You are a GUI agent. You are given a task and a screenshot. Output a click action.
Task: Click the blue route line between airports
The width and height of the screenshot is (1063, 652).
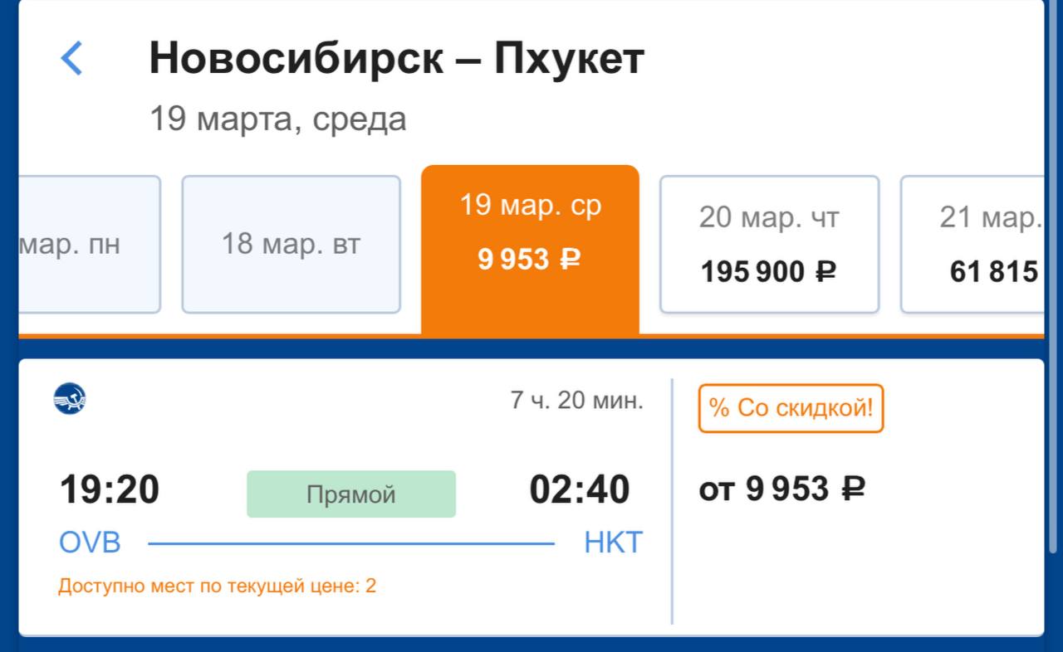pos(350,544)
